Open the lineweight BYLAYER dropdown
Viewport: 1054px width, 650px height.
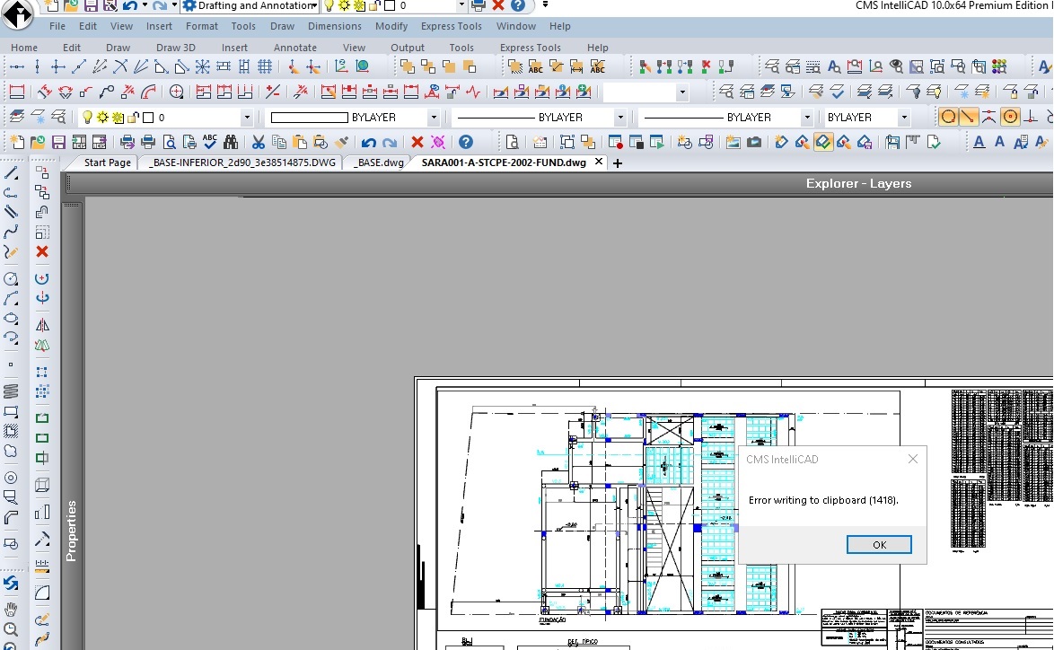pos(806,117)
